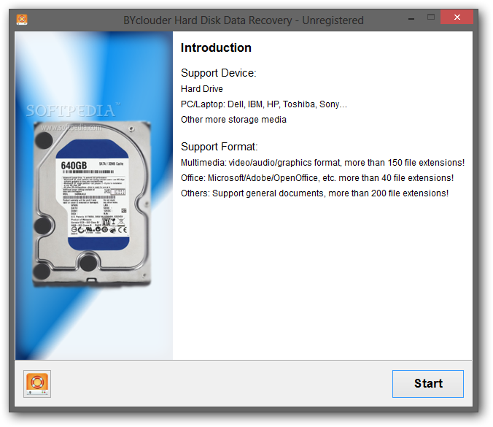Close the Hard Disk Data Recovery window
The width and height of the screenshot is (493, 427).
(x=457, y=17)
